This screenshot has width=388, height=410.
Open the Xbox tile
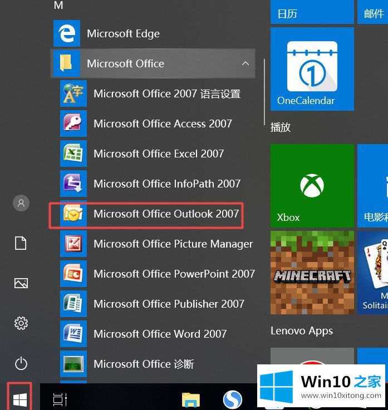pyautogui.click(x=312, y=186)
